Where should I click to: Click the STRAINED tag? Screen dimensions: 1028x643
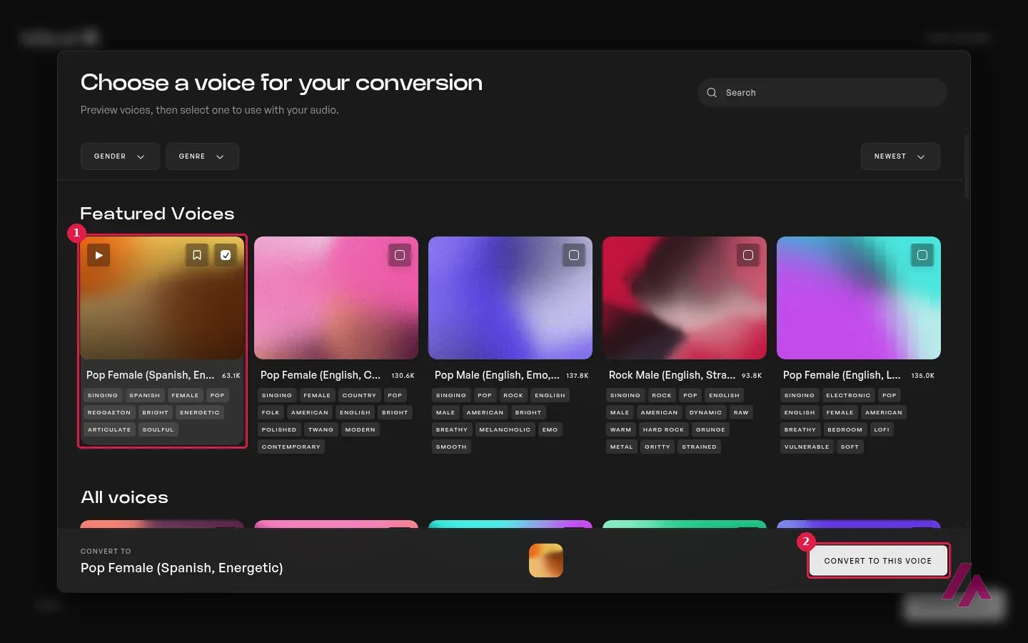click(x=699, y=447)
